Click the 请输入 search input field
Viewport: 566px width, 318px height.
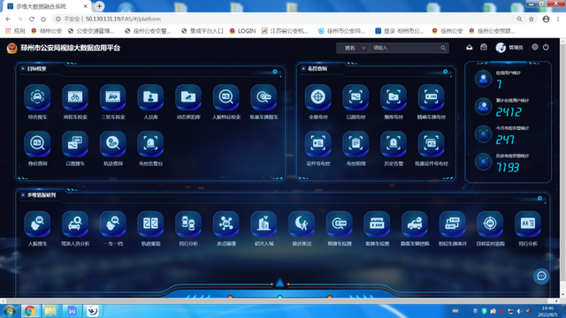pyautogui.click(x=404, y=48)
